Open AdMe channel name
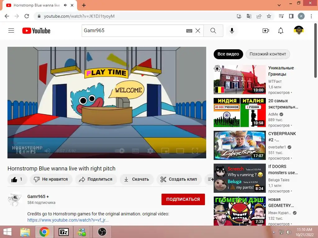 tap(273, 114)
